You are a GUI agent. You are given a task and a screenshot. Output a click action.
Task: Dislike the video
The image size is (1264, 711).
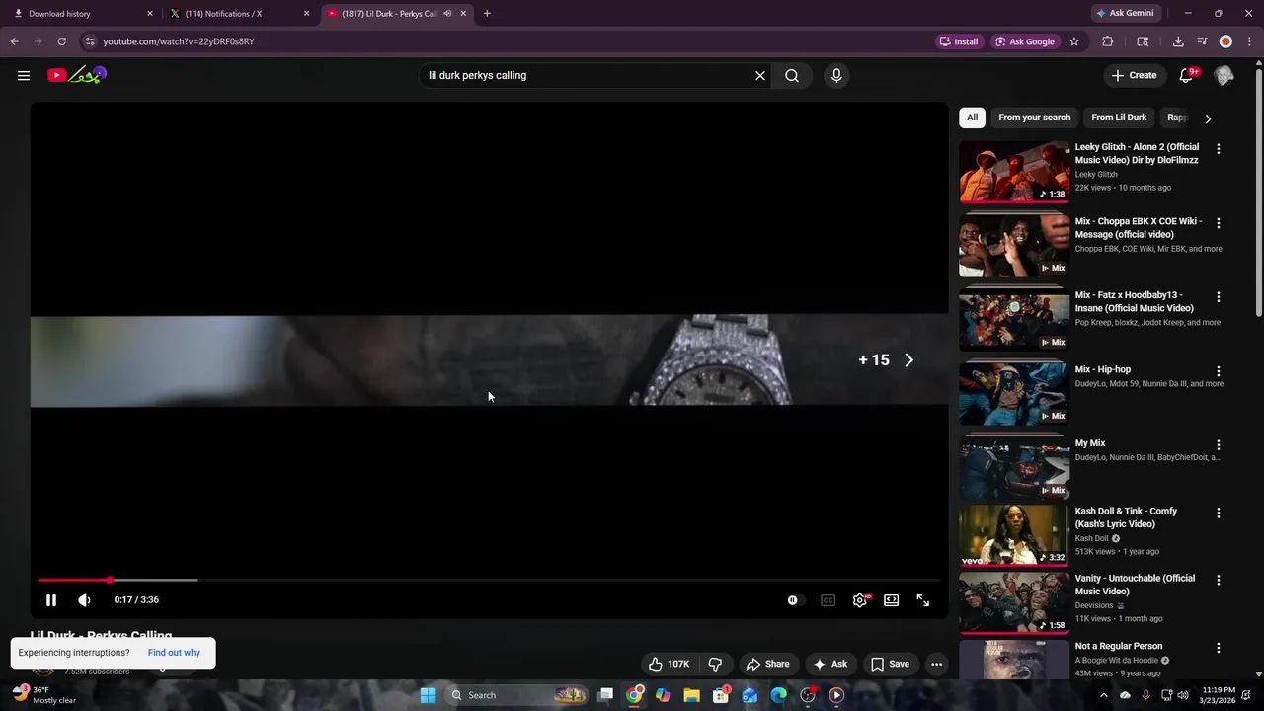click(716, 664)
